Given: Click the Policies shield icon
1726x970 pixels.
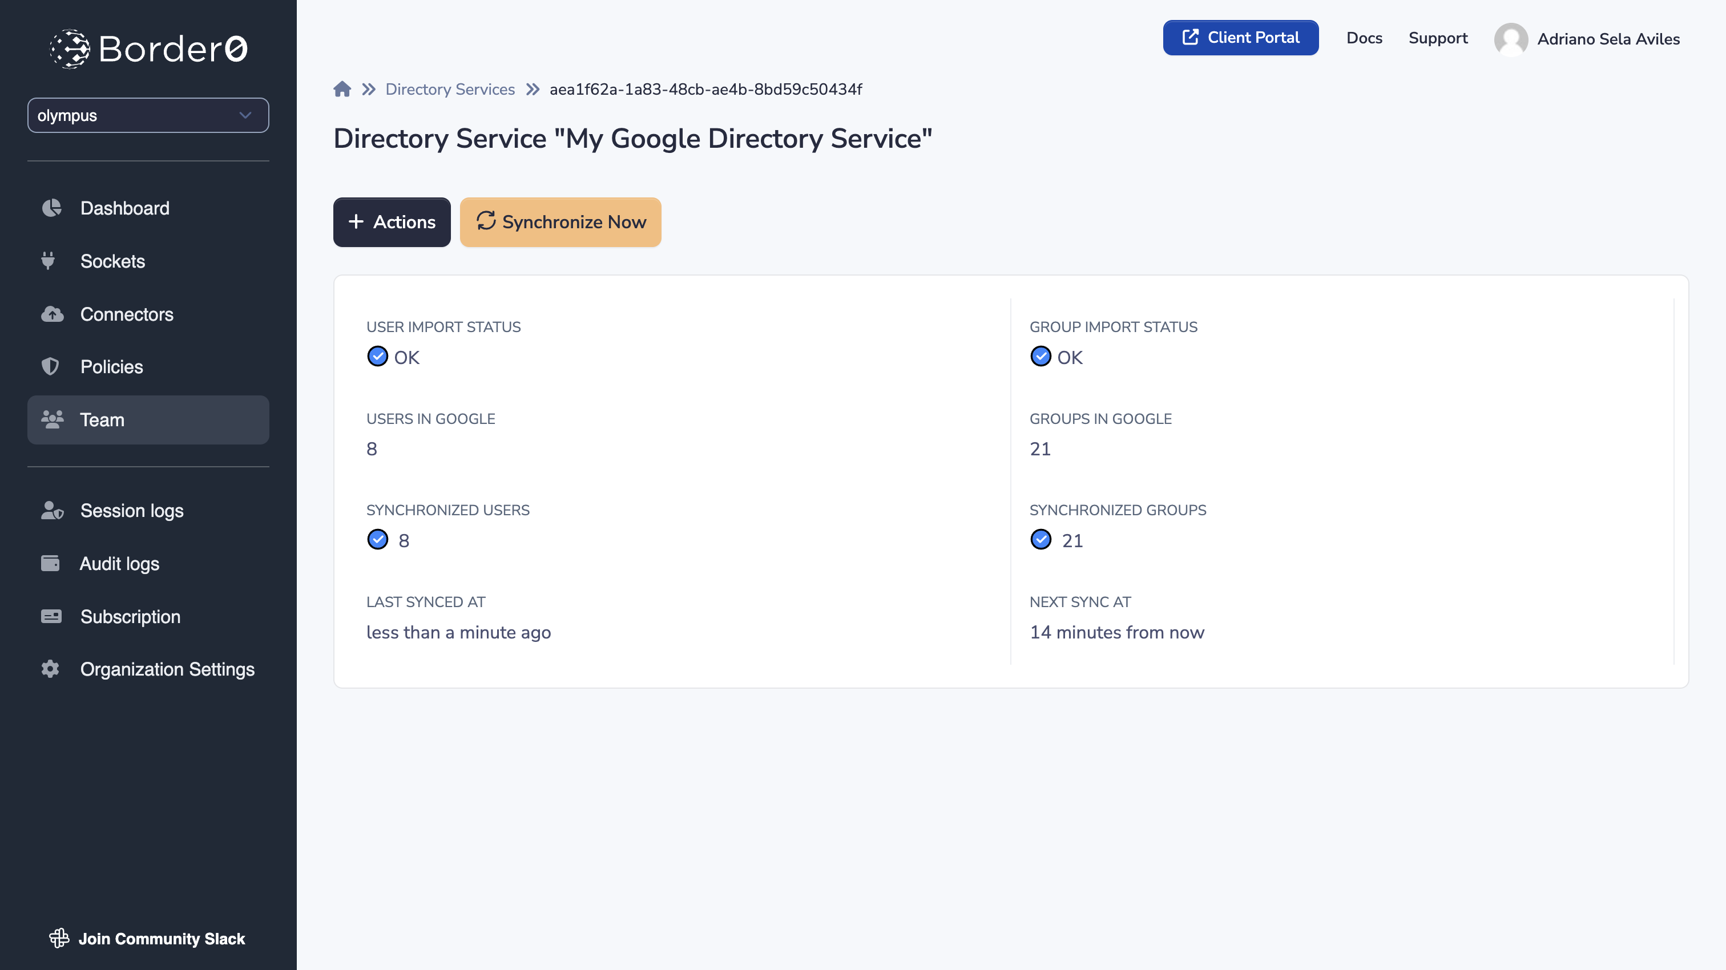Looking at the screenshot, I should (x=50, y=366).
